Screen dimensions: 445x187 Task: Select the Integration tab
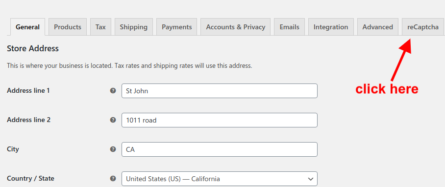[331, 27]
